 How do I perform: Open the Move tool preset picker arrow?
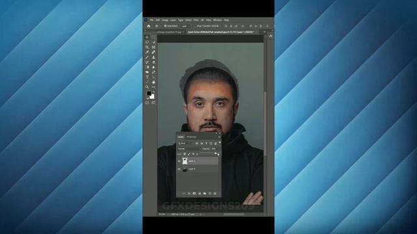160,26
